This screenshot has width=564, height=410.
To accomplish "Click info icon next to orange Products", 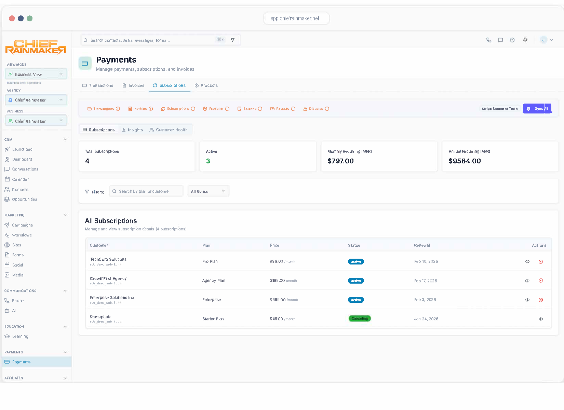I will coord(227,109).
